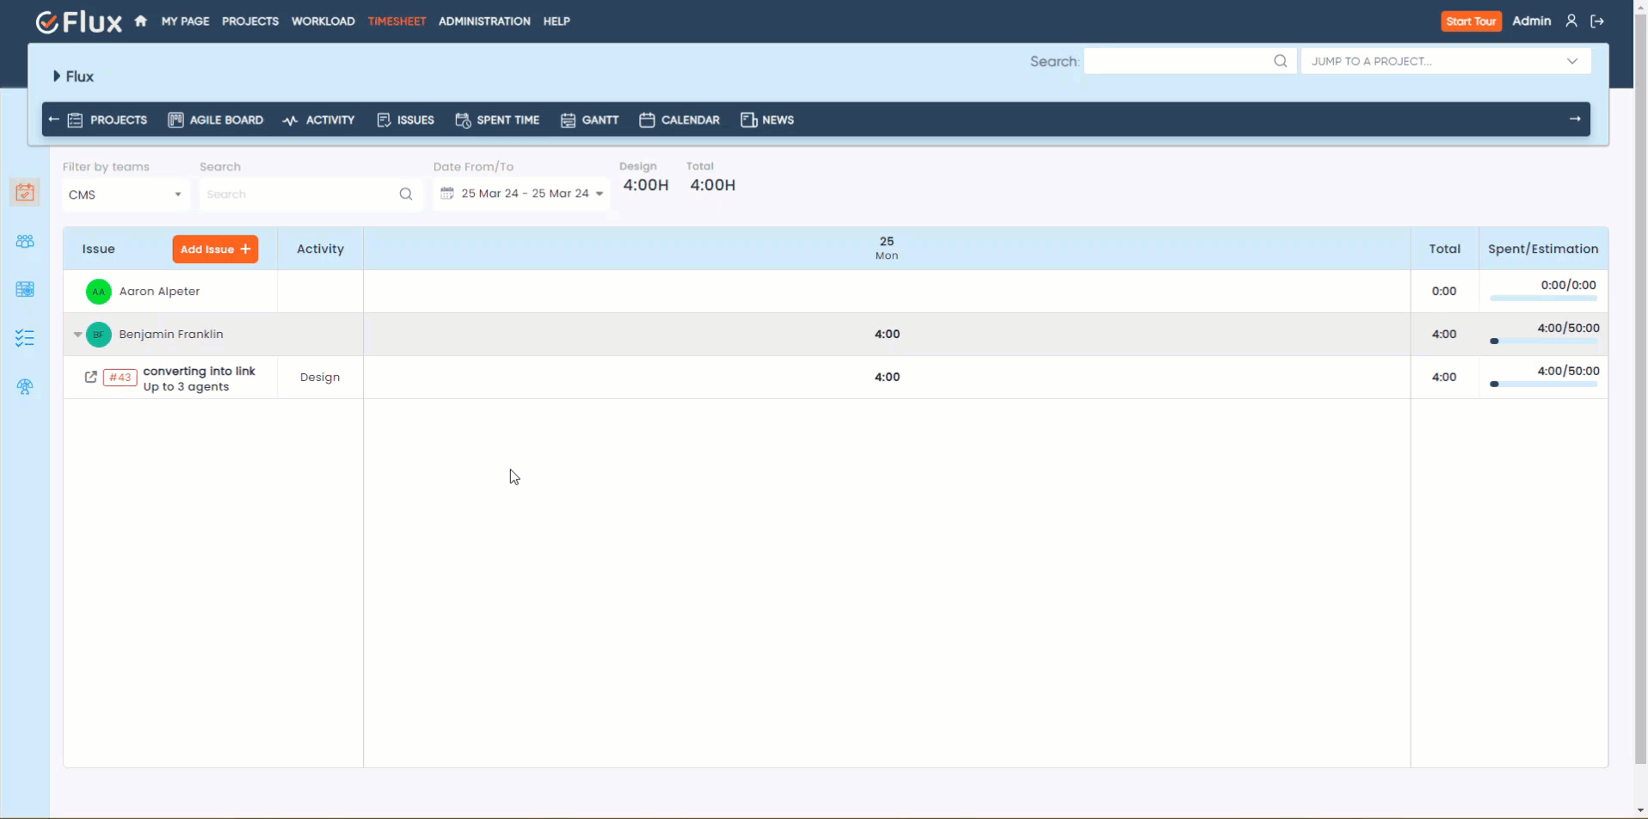Open the date range picker dropdown

coord(520,193)
